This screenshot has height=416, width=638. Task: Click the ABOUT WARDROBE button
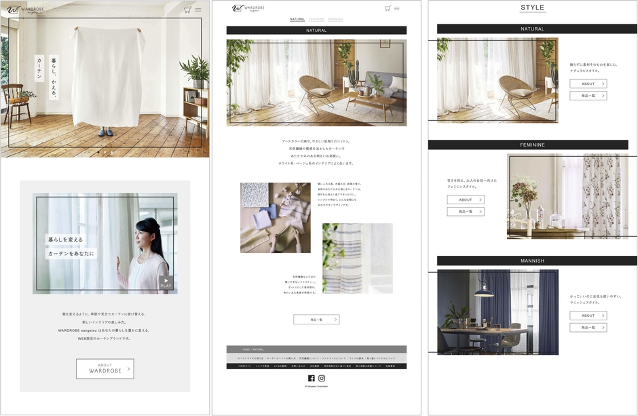pyautogui.click(x=105, y=368)
